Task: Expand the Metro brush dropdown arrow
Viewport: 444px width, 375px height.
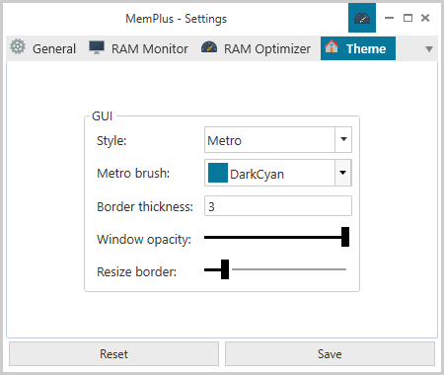Action: coord(343,173)
